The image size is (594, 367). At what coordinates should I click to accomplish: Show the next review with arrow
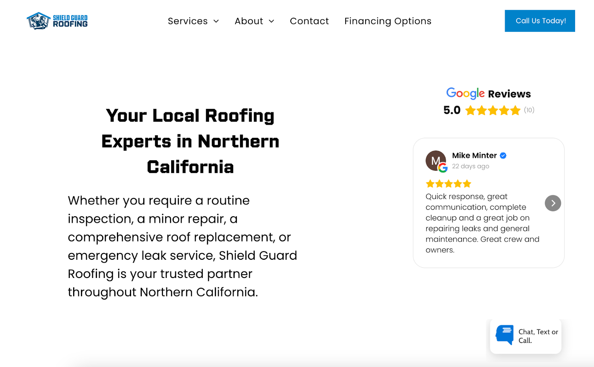click(x=553, y=203)
